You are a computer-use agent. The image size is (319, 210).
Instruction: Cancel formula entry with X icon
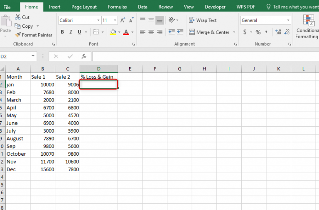56,56
